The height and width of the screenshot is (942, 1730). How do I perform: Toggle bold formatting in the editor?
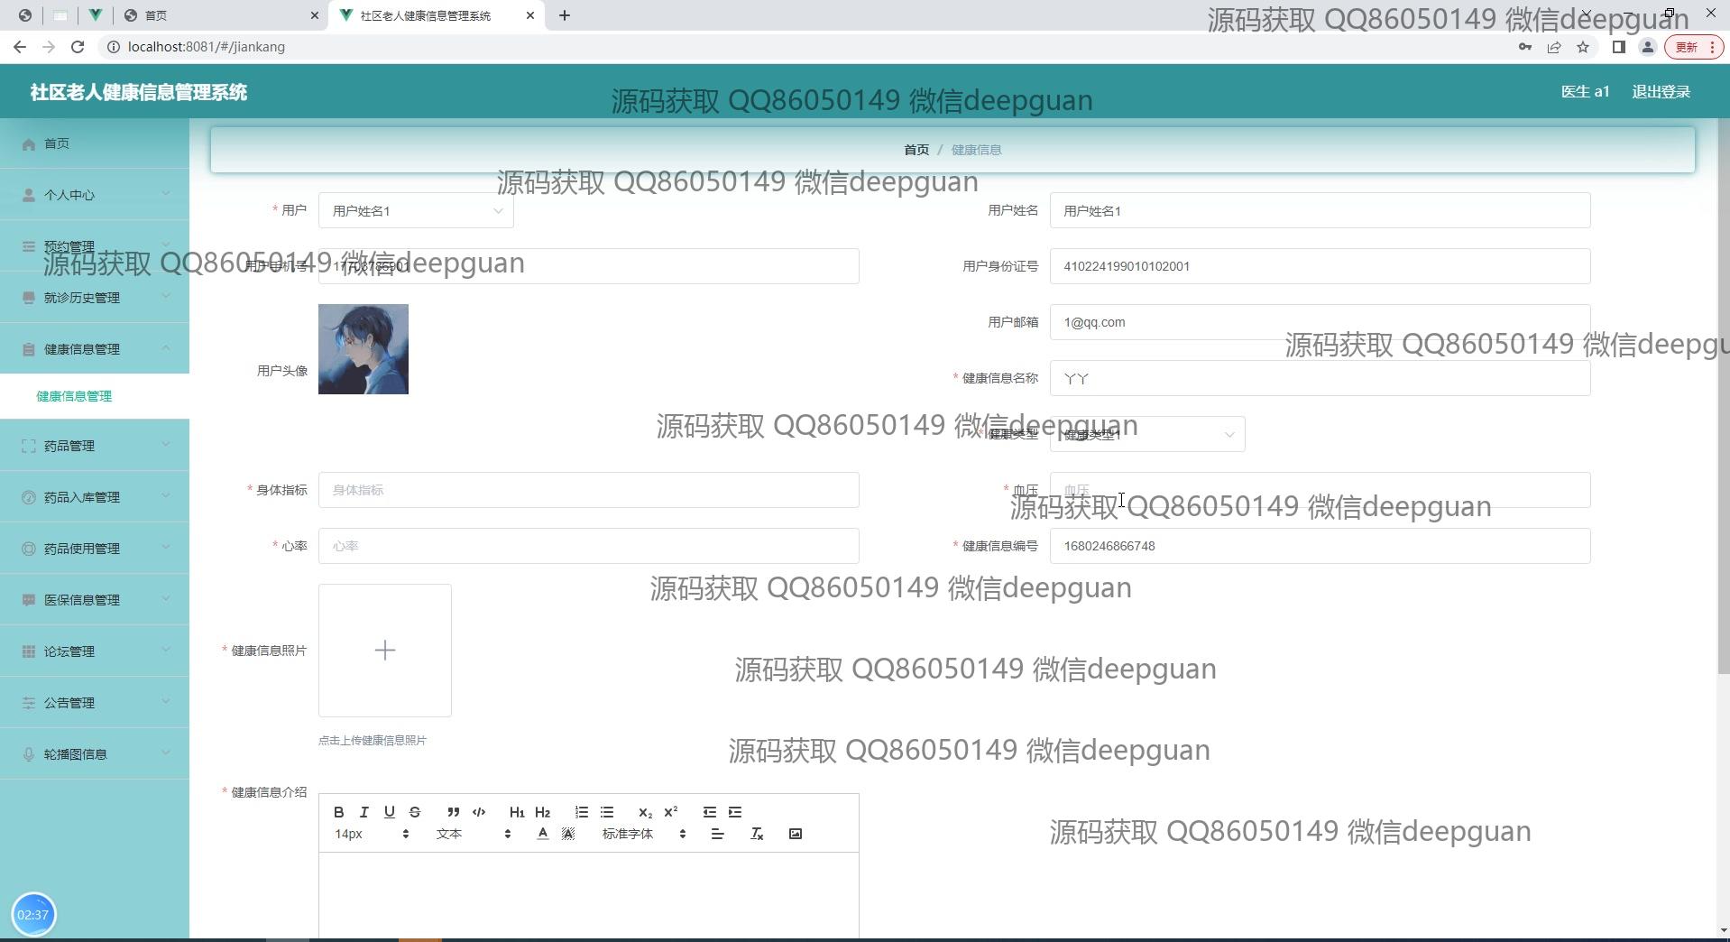[338, 812]
